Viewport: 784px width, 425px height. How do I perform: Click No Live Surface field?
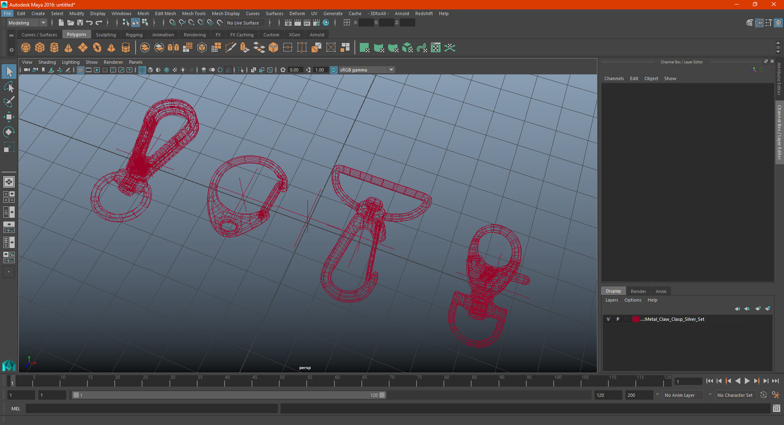245,23
